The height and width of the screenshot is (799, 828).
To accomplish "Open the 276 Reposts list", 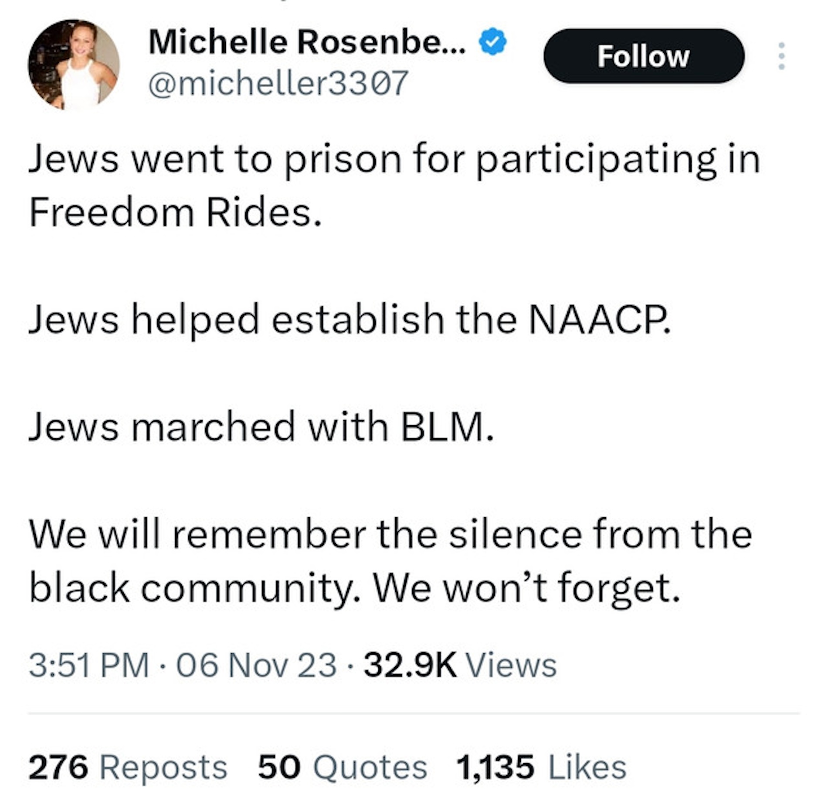I will (128, 767).
